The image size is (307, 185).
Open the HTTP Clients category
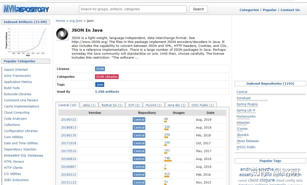(x=13, y=168)
